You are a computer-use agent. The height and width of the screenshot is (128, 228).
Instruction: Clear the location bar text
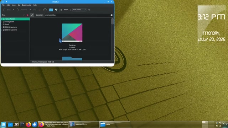[x=112, y=15]
